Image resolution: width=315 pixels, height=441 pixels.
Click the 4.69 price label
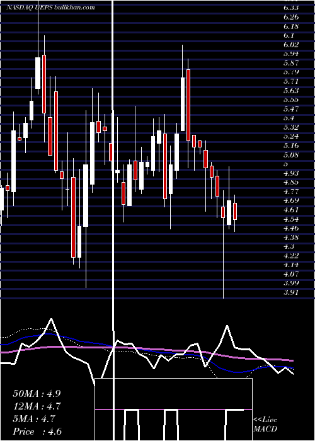pyautogui.click(x=291, y=200)
